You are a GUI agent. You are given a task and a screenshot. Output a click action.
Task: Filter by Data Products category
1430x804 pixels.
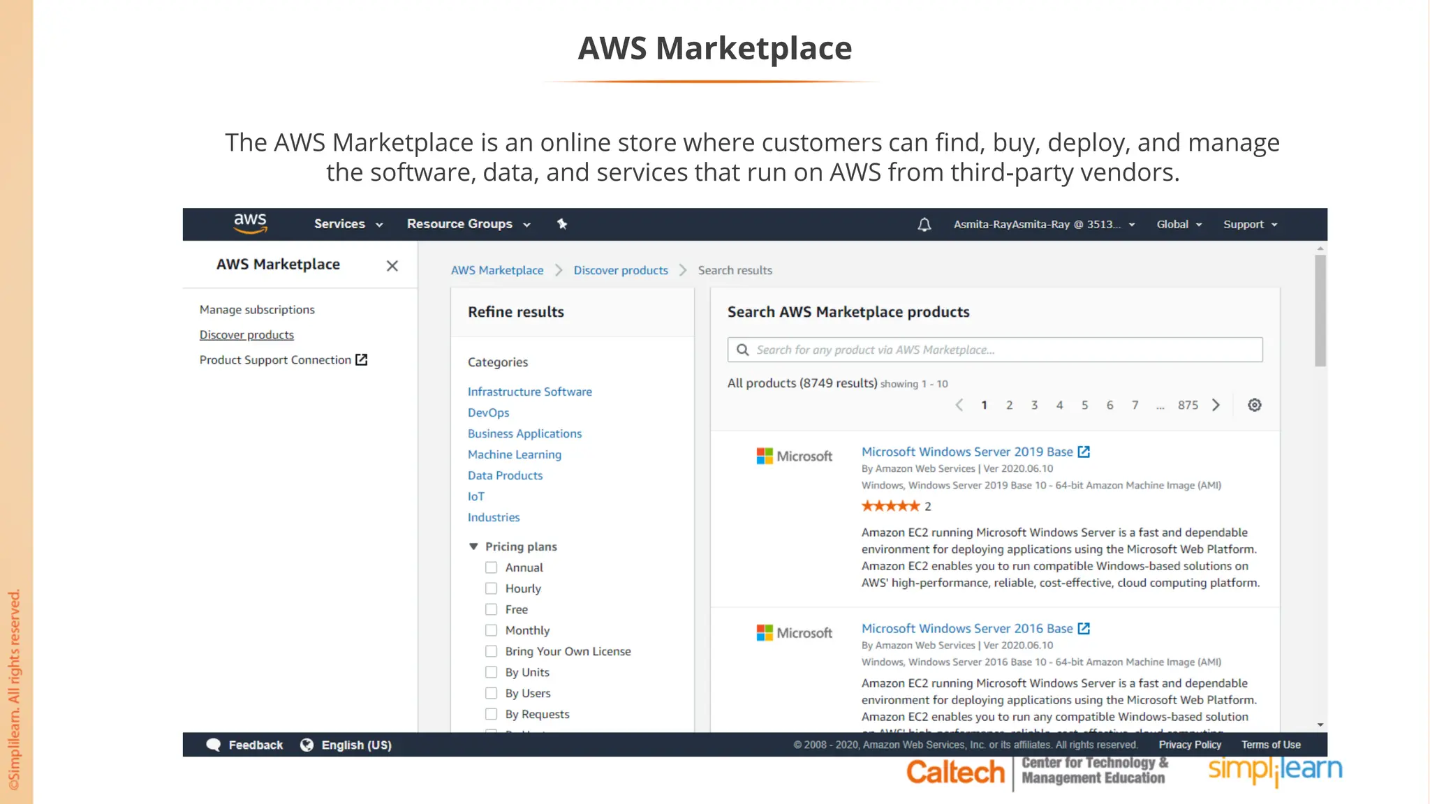point(505,475)
